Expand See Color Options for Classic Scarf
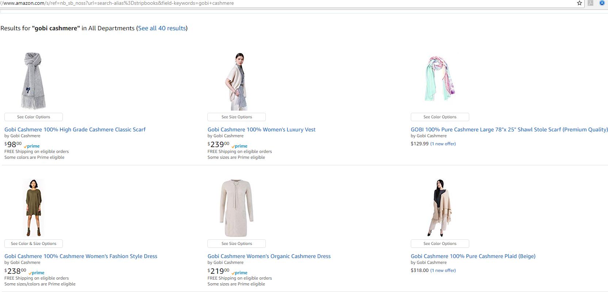The image size is (608, 292). (x=34, y=117)
